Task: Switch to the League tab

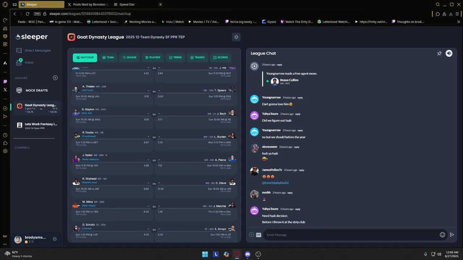Action: [x=129, y=57]
